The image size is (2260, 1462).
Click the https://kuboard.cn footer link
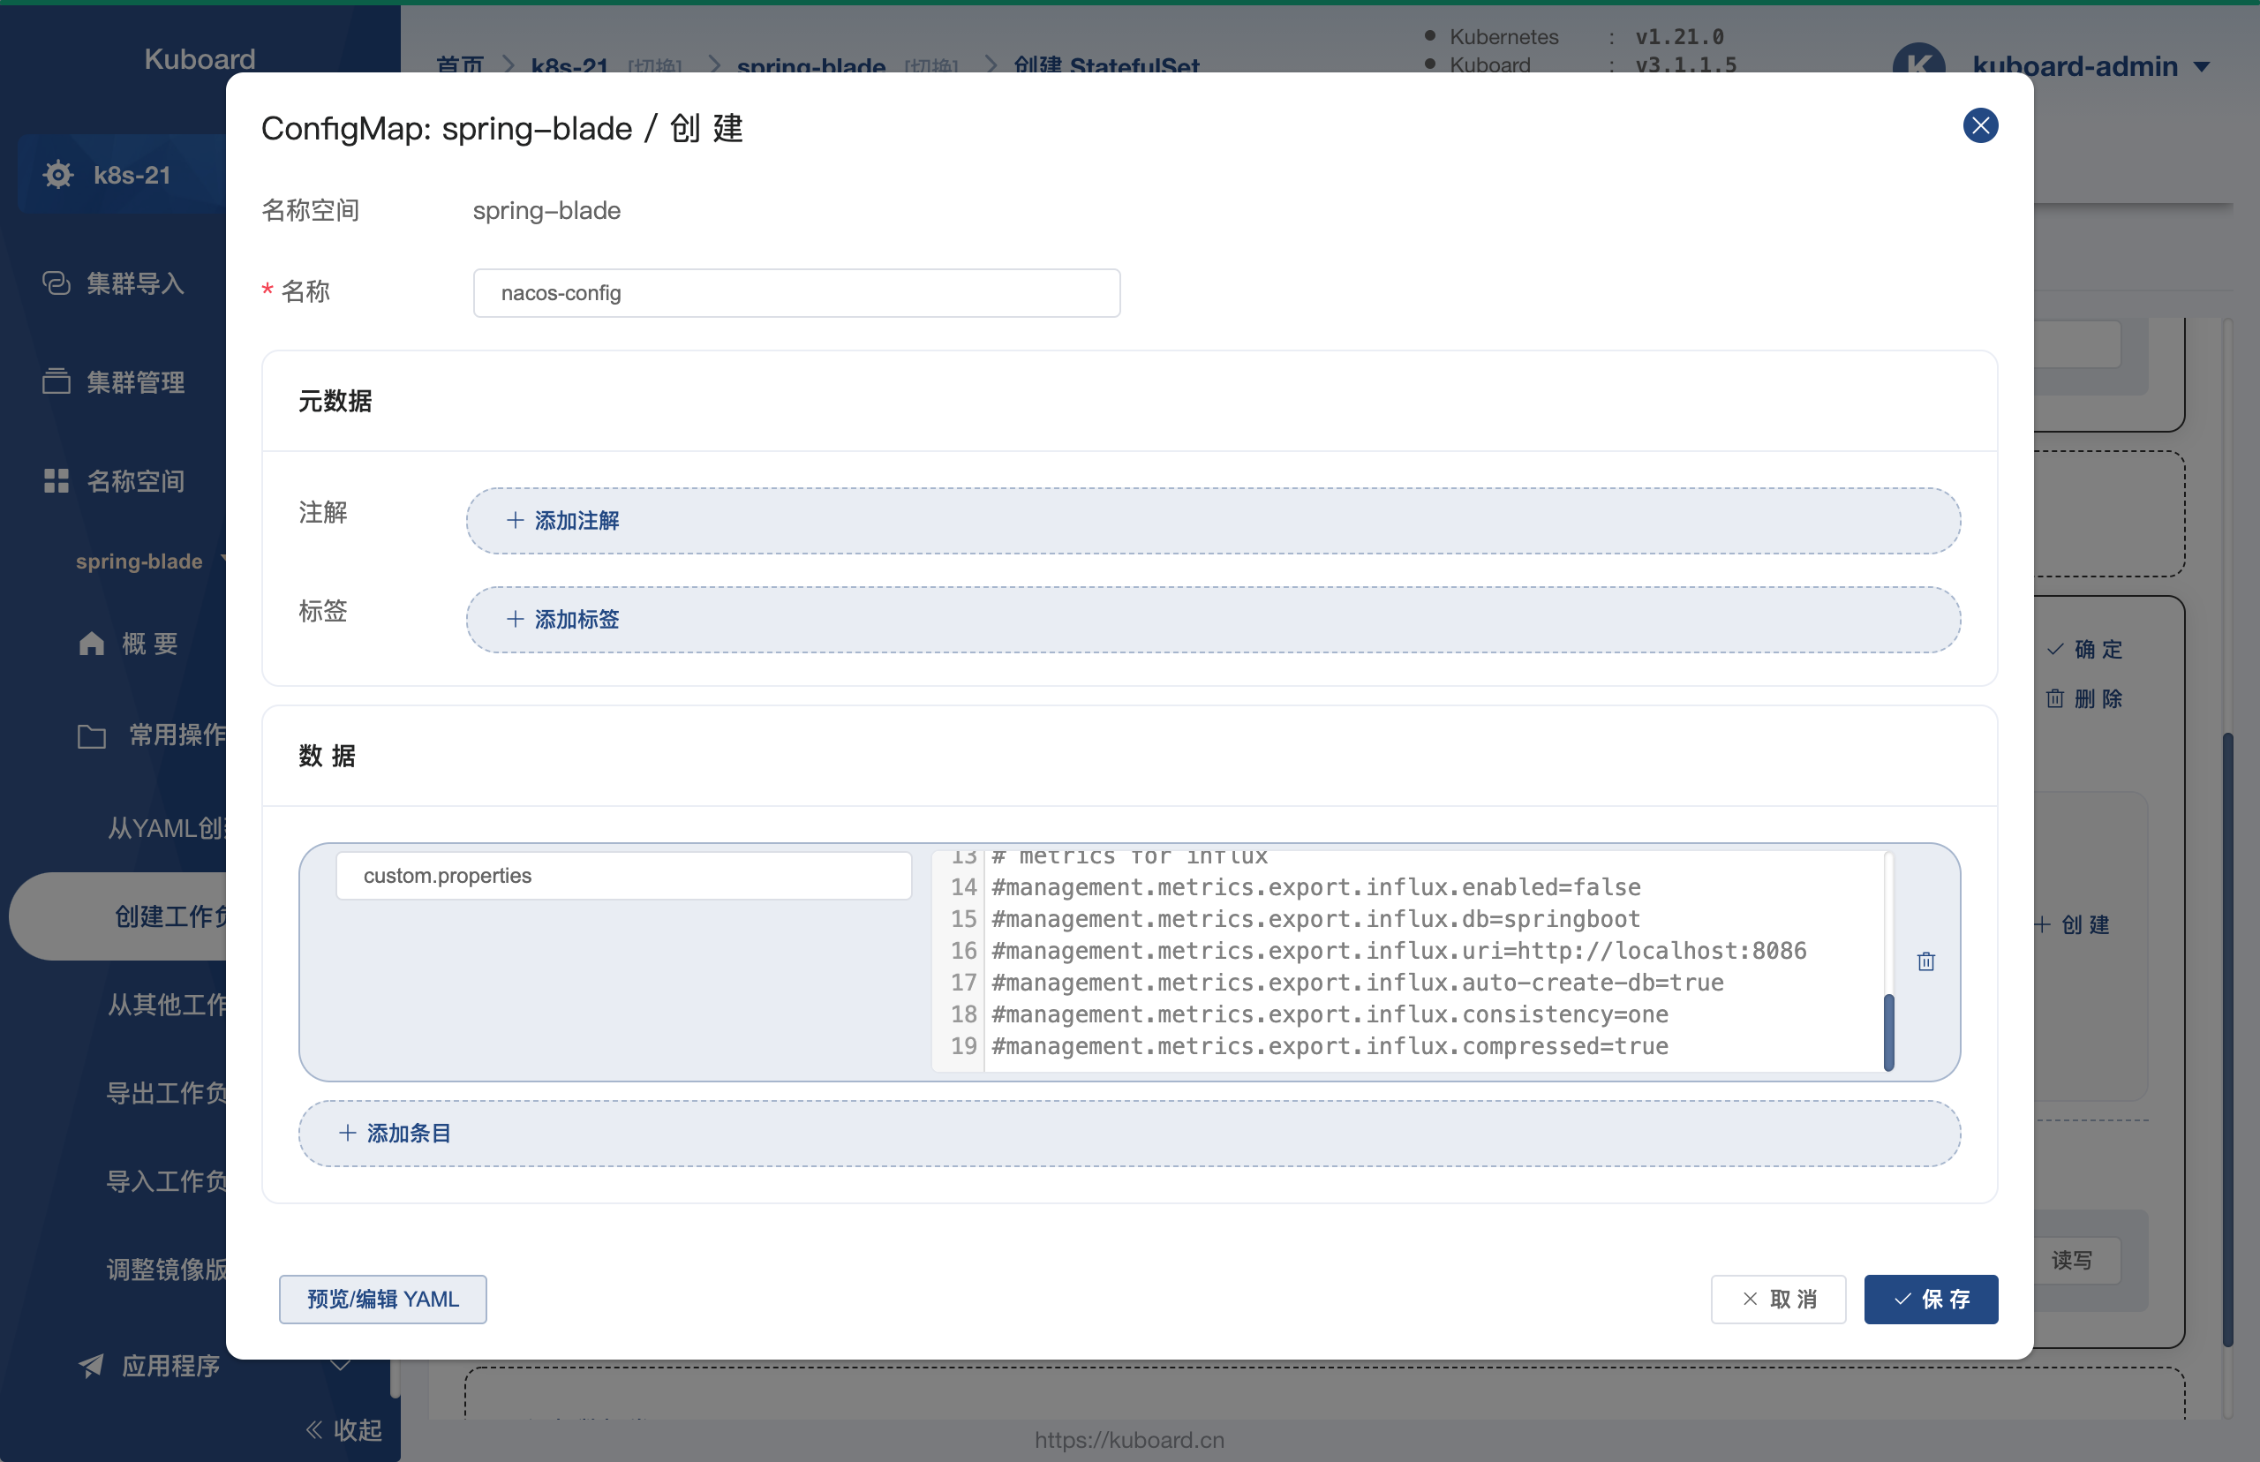click(x=1129, y=1439)
